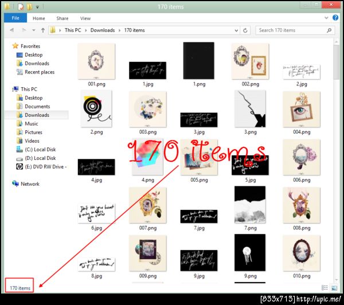Select the 009.png thumbnail
The image size is (344, 305).
tap(148, 253)
